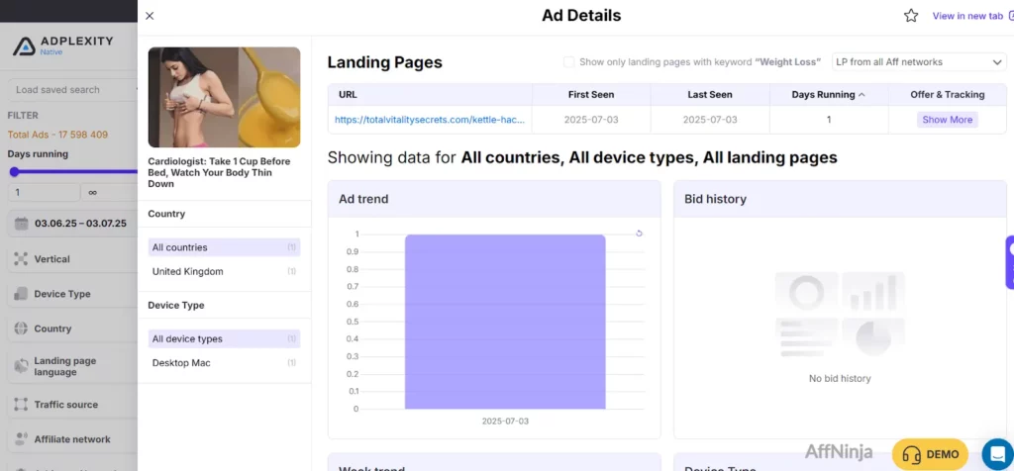Select Desktop Mac device type
Screen dimensions: 1014x471
point(181,363)
